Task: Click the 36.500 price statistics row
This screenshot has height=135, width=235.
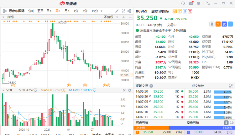Action: click(210, 92)
